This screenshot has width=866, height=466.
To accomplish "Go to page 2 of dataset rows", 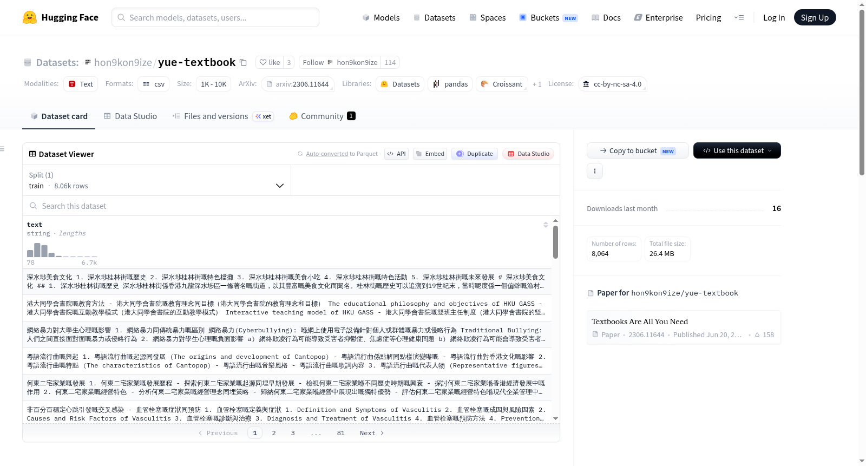I will tap(274, 433).
